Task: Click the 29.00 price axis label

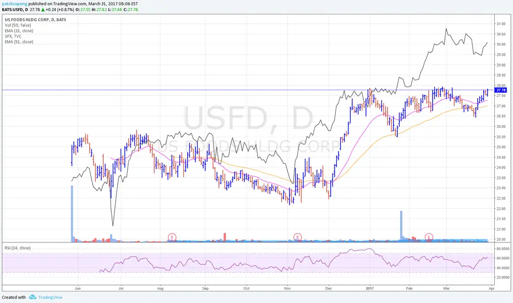Action: coord(500,65)
